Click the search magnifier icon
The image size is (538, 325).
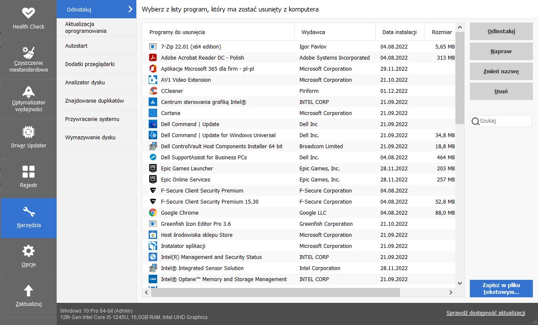[475, 121]
